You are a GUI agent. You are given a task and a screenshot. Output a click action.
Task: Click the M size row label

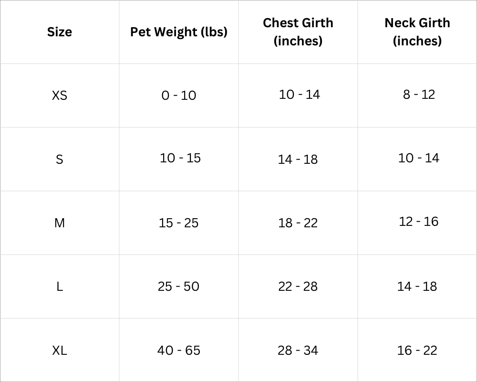[x=60, y=223]
